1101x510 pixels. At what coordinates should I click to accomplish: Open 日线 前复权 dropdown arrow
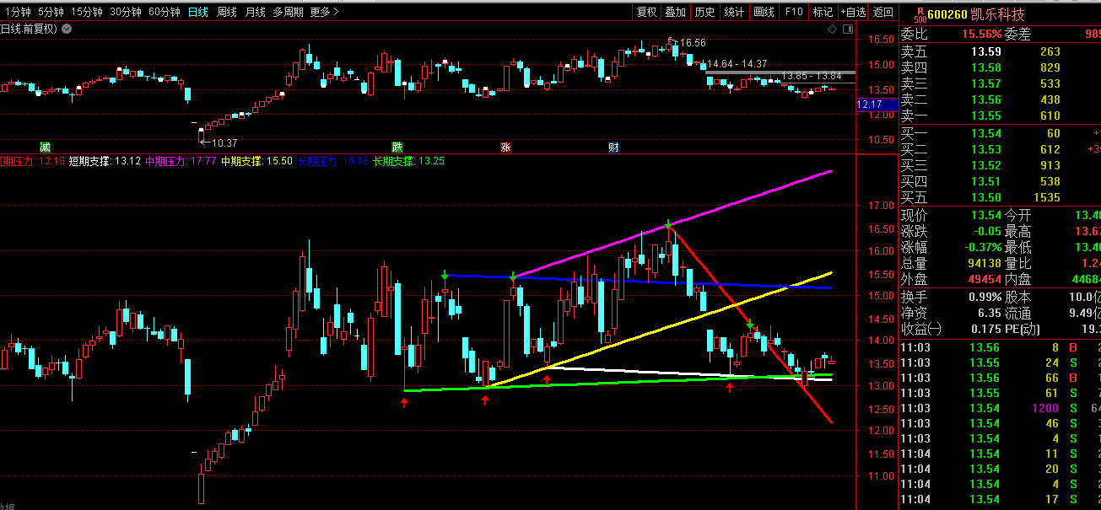(x=67, y=29)
